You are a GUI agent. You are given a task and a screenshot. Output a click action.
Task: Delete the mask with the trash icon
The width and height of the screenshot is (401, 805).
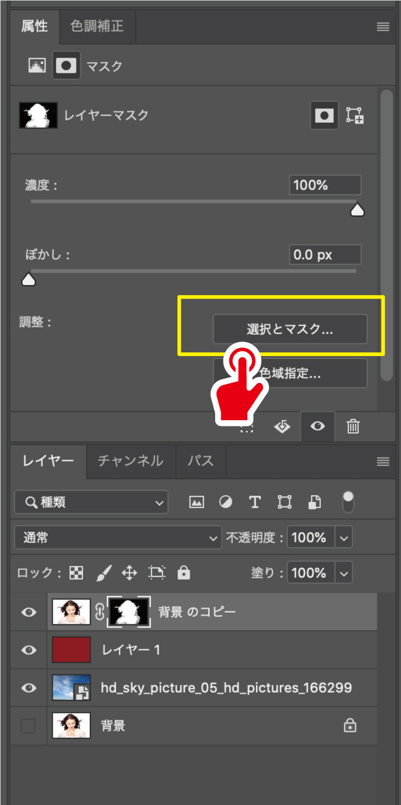coord(353,427)
